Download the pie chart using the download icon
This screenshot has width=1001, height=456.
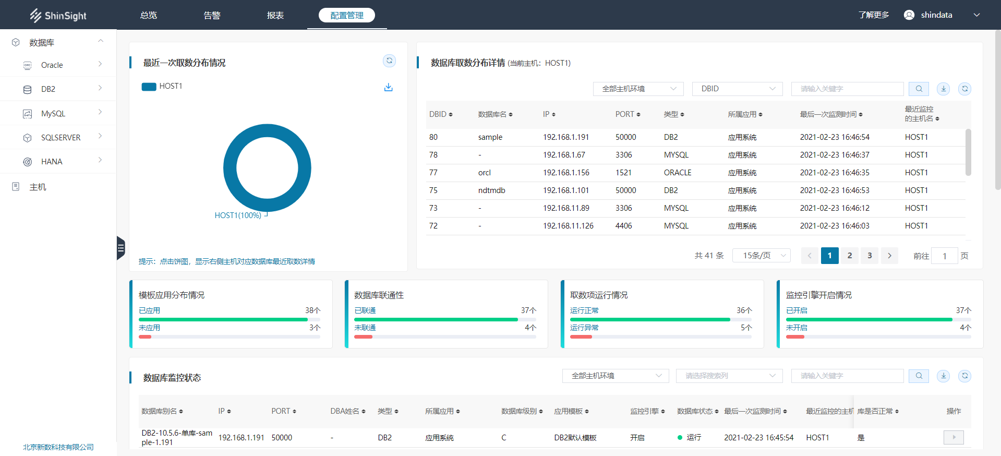coord(388,87)
